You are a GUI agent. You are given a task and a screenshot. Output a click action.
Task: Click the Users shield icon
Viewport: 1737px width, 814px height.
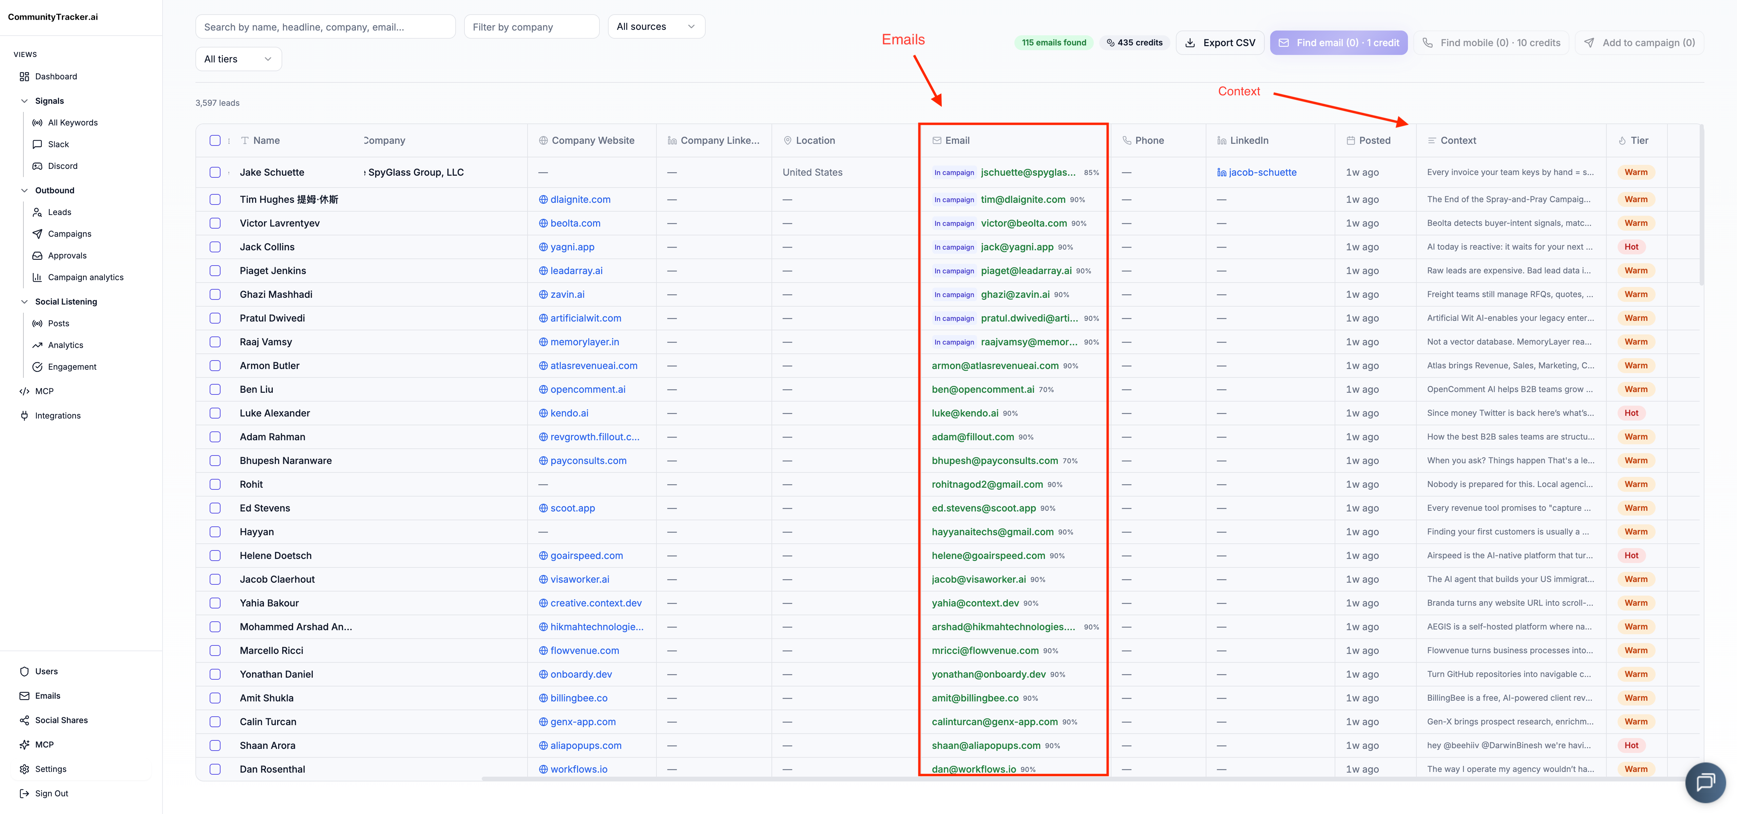click(24, 671)
